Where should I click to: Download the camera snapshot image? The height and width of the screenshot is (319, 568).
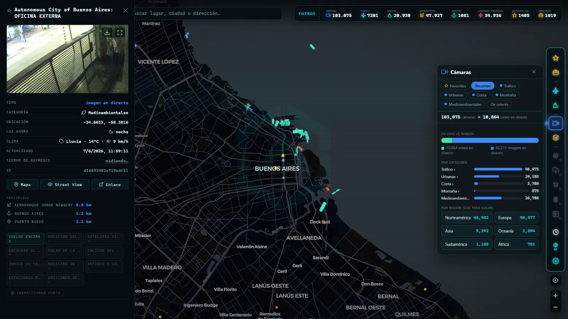point(107,33)
